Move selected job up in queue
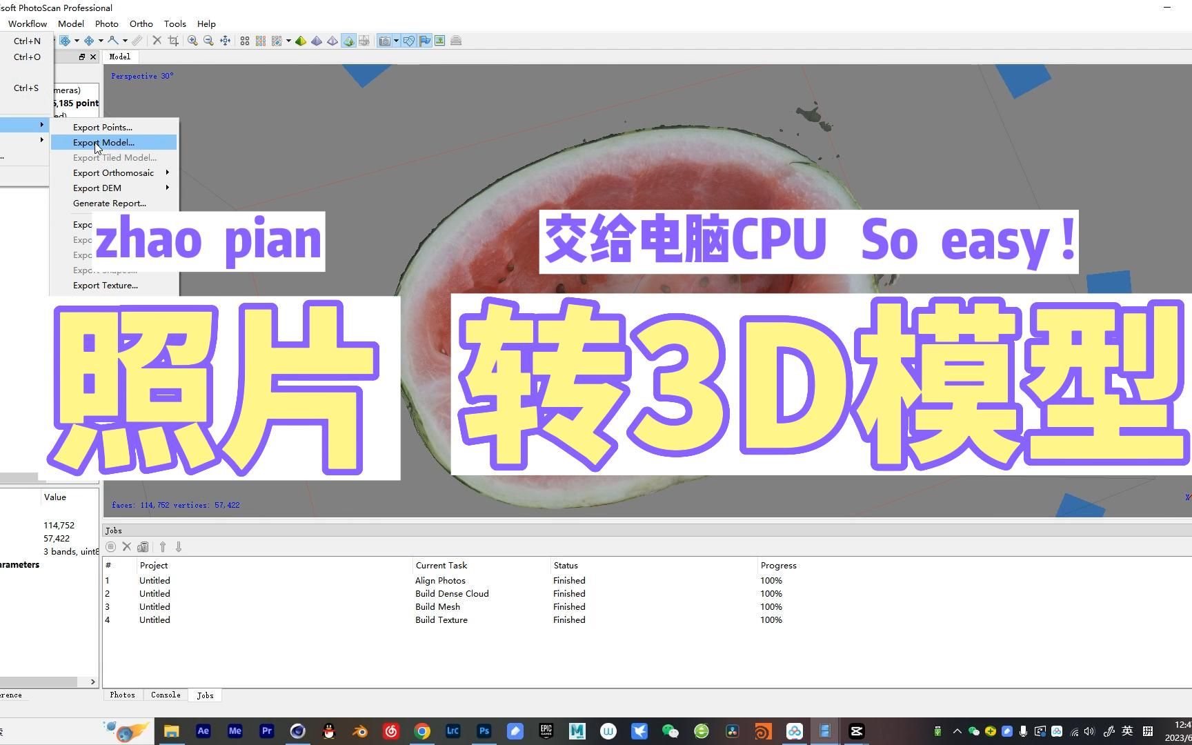1192x745 pixels. pyautogui.click(x=163, y=546)
